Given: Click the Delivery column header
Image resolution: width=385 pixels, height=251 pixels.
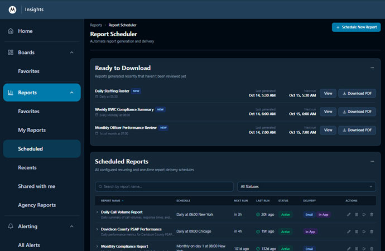Looking at the screenshot, I should click(x=309, y=200).
